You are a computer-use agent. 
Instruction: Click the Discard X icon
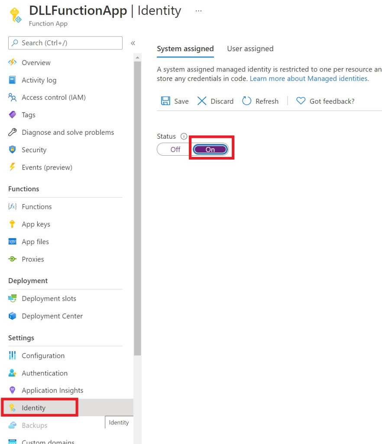202,101
